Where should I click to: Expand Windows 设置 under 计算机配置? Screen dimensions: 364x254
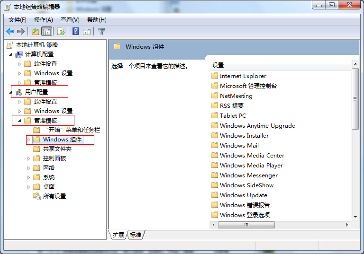(x=20, y=73)
